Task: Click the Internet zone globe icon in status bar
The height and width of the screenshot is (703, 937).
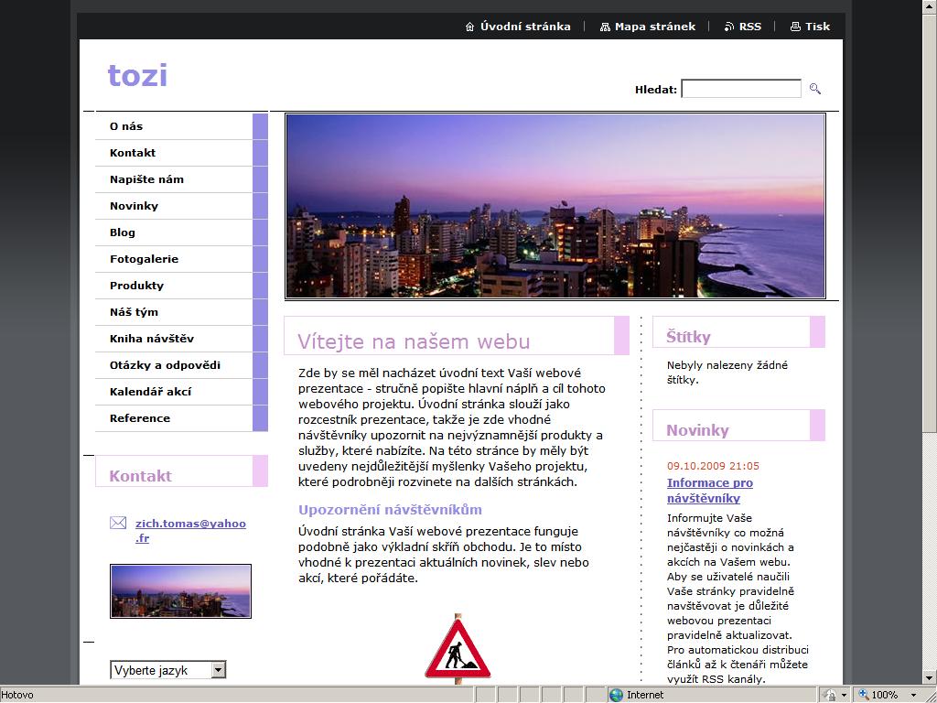Action: (617, 695)
